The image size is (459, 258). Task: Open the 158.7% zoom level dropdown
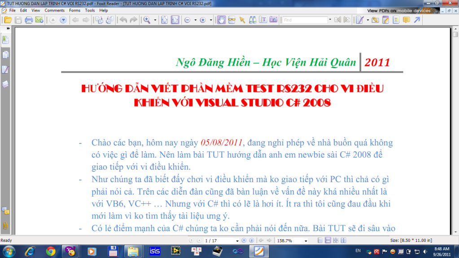click(x=306, y=241)
